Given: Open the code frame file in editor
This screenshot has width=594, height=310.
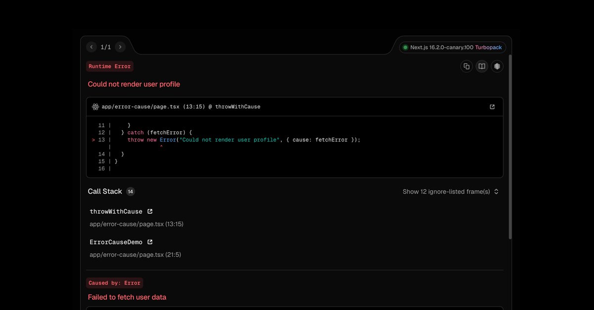Looking at the screenshot, I should click(492, 107).
